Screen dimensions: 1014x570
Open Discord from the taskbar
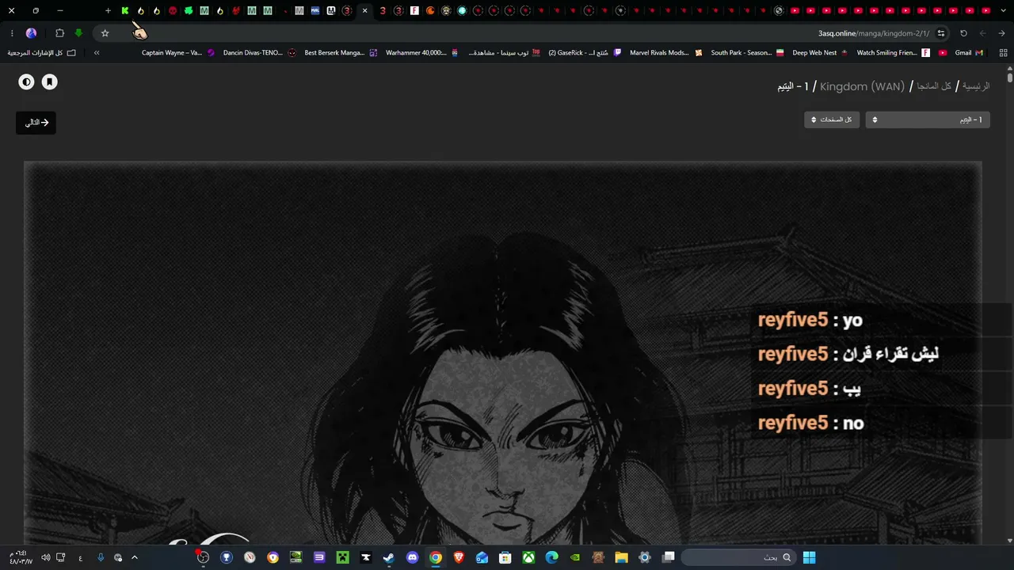point(412,557)
